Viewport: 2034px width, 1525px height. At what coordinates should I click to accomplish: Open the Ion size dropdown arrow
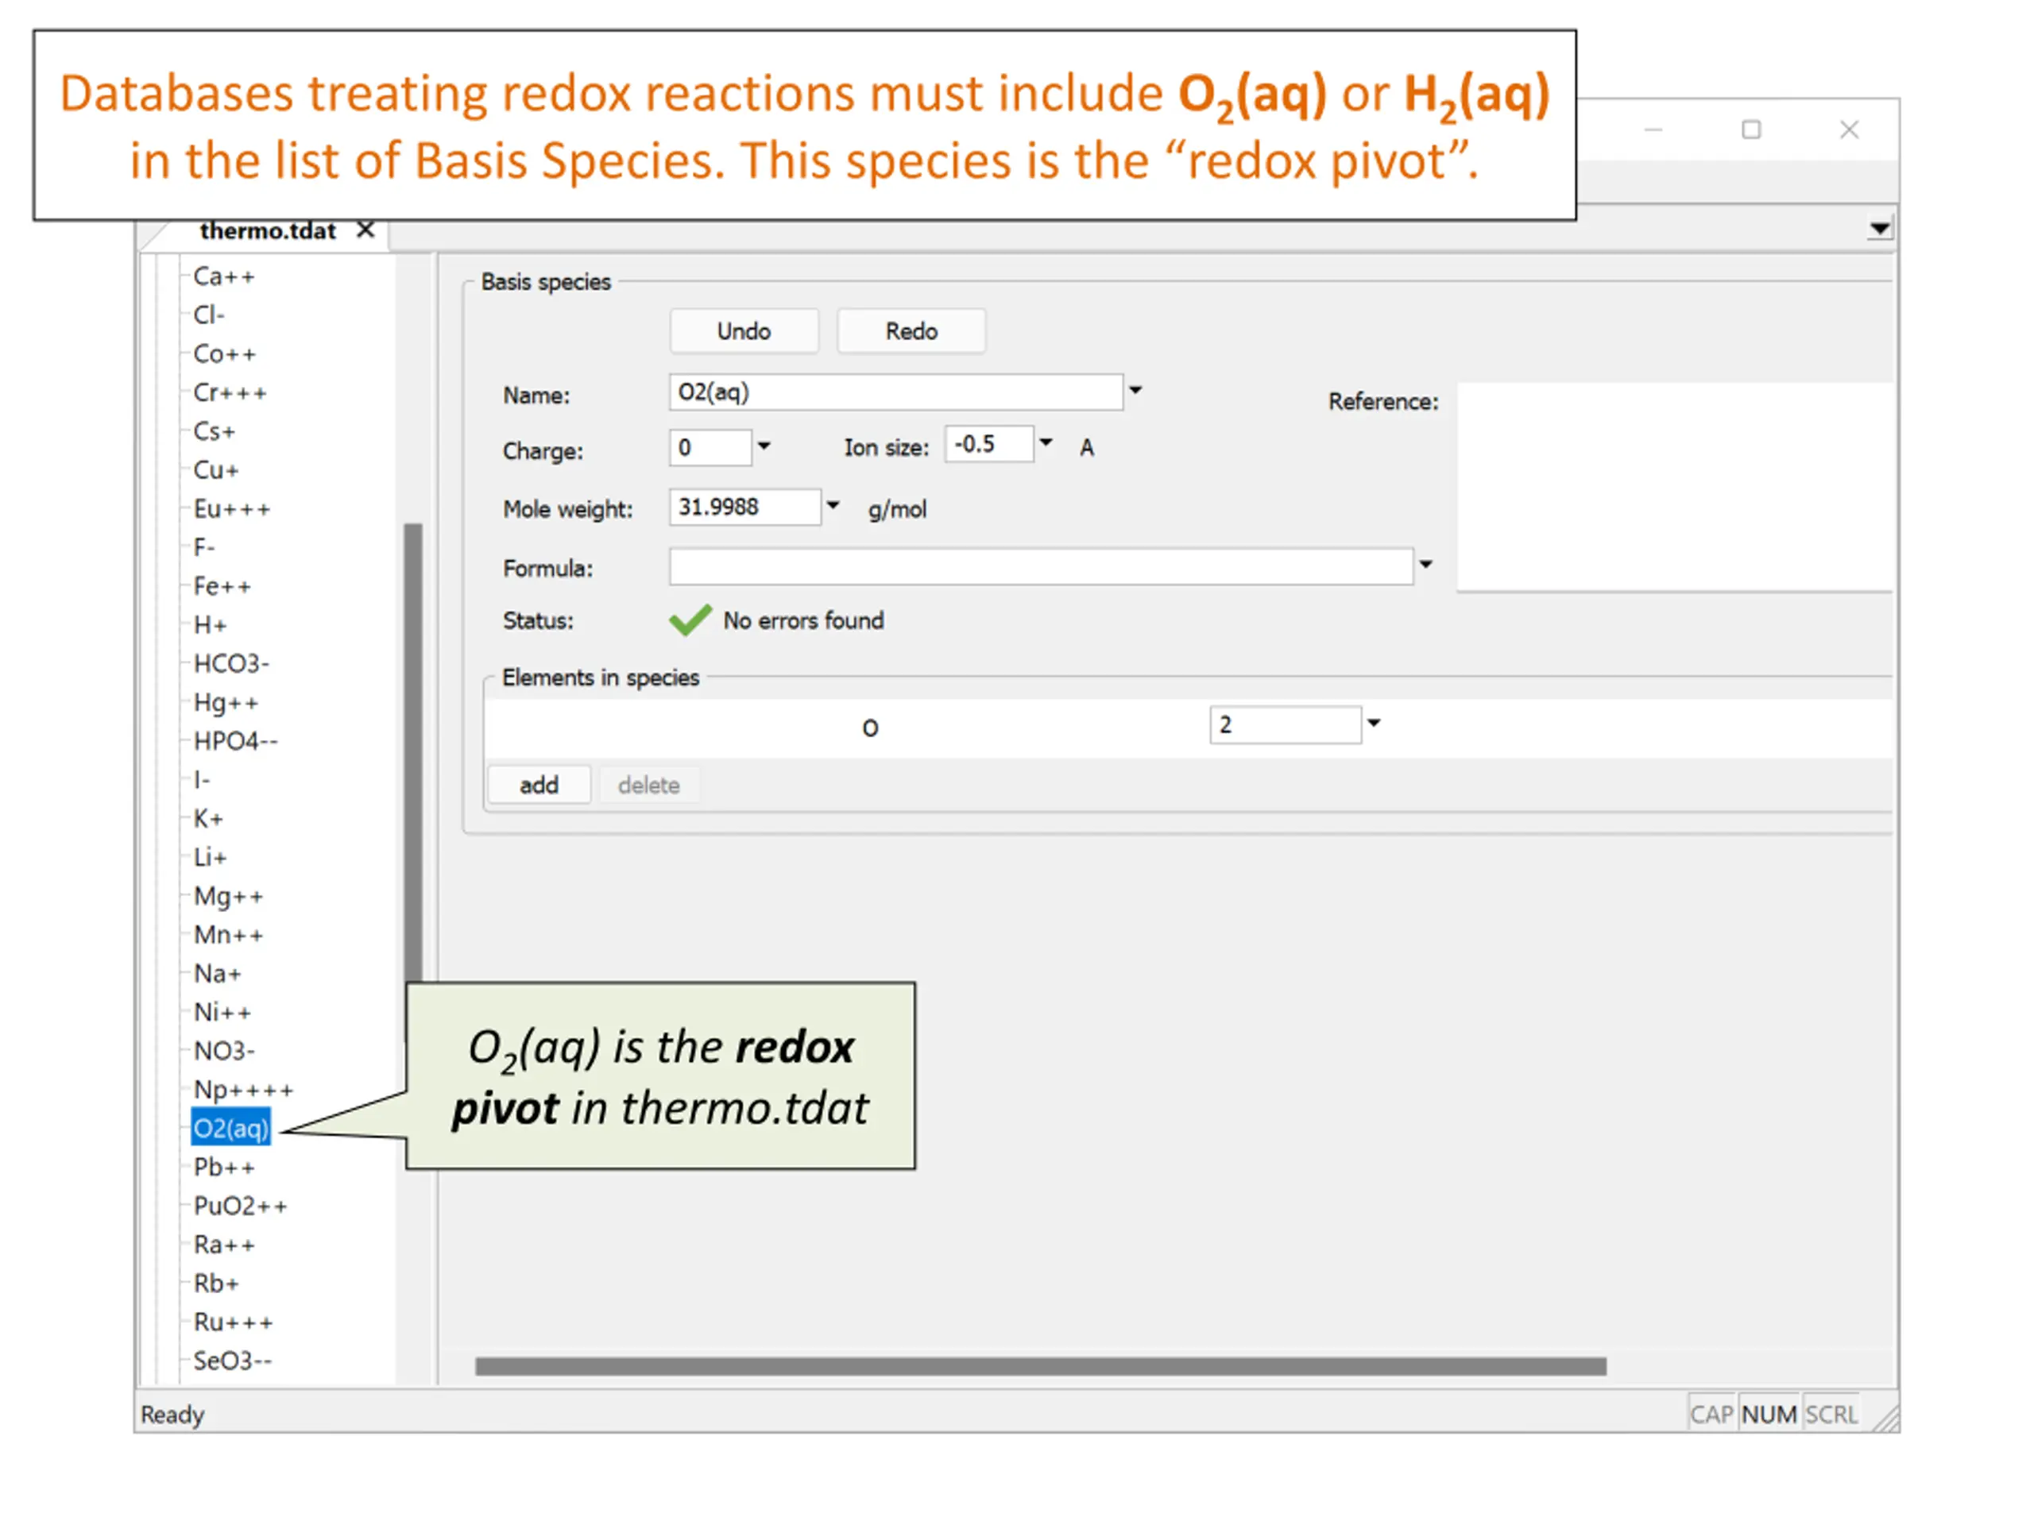click(x=1046, y=443)
